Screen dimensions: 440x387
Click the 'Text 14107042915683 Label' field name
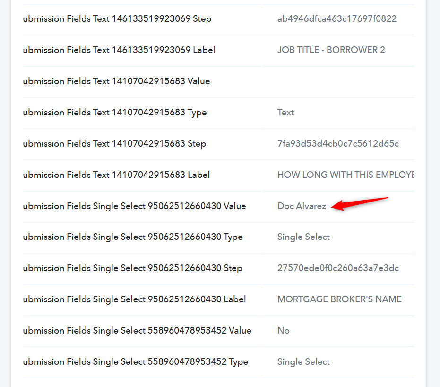pos(116,175)
